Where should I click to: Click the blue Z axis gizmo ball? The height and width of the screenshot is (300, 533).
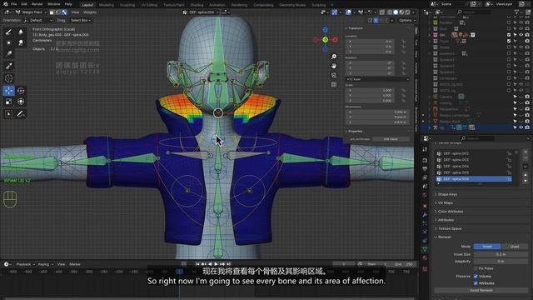point(326,30)
